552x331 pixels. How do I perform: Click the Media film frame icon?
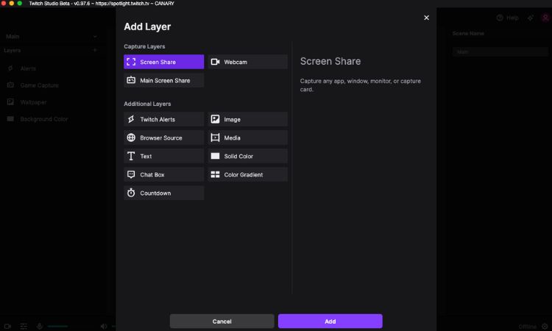215,138
